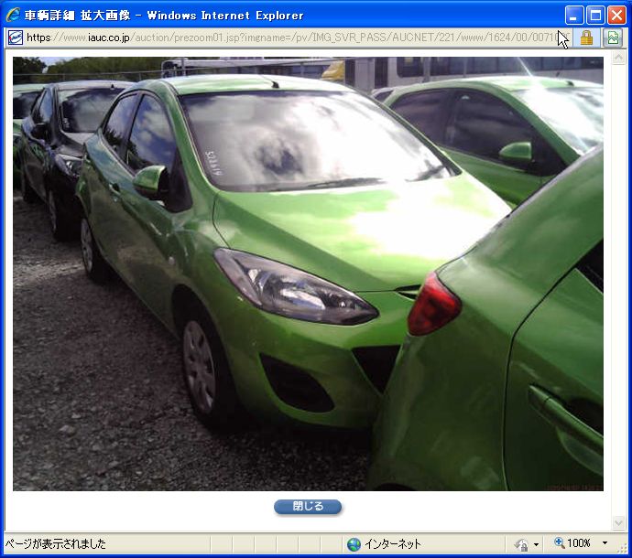Maximize the 車輌詳細 拡大画像 window
Image resolution: width=632 pixels, height=558 pixels.
pyautogui.click(x=595, y=15)
